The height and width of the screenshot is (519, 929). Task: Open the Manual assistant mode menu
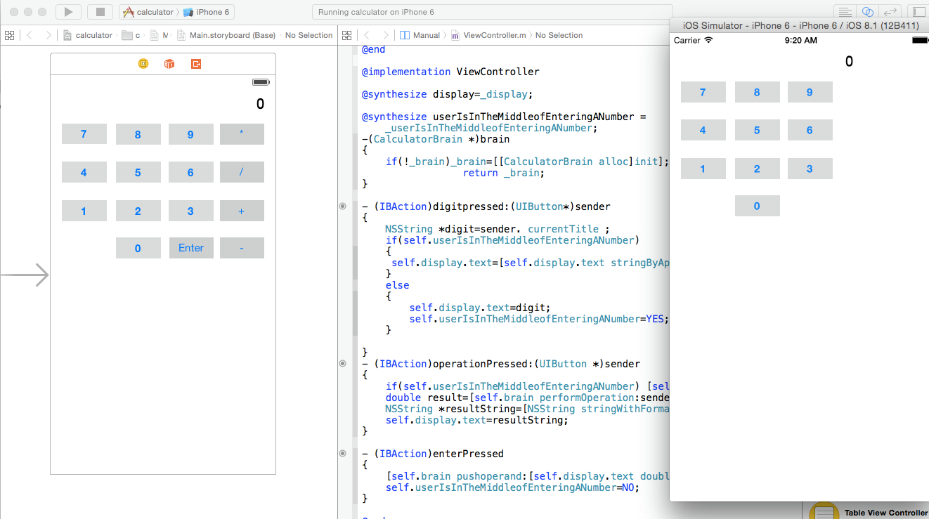click(x=420, y=35)
